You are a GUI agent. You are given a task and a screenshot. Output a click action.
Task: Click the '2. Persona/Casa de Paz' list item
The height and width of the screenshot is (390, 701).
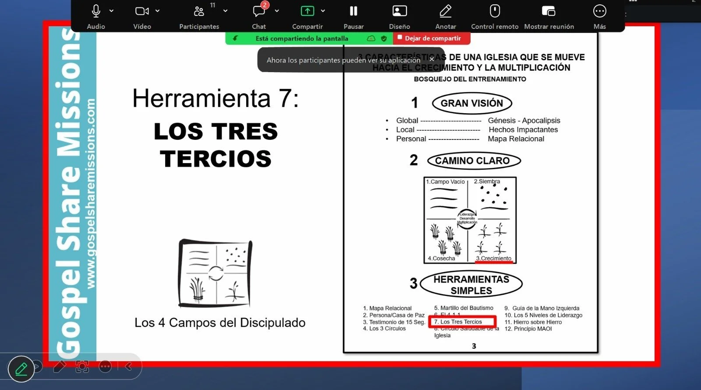click(x=393, y=315)
